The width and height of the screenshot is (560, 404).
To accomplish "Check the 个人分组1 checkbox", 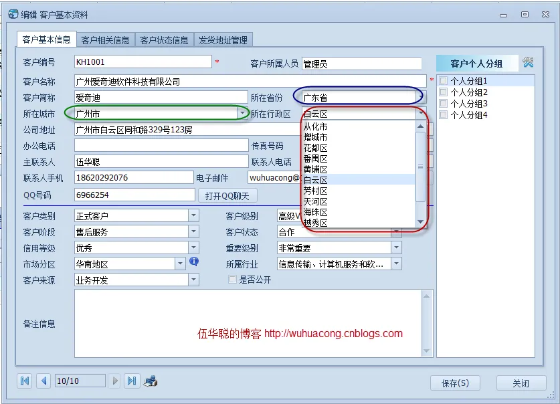I will point(443,81).
